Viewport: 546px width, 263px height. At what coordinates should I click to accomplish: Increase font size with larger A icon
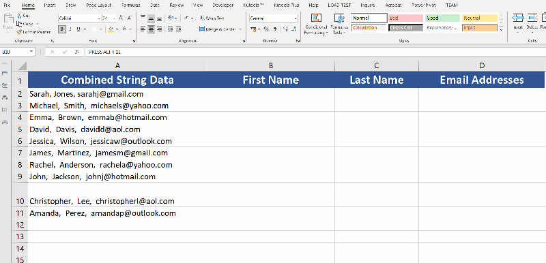(x=121, y=18)
